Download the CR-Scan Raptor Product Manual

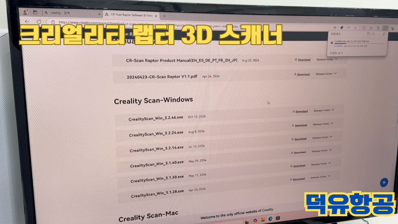[x=303, y=59]
